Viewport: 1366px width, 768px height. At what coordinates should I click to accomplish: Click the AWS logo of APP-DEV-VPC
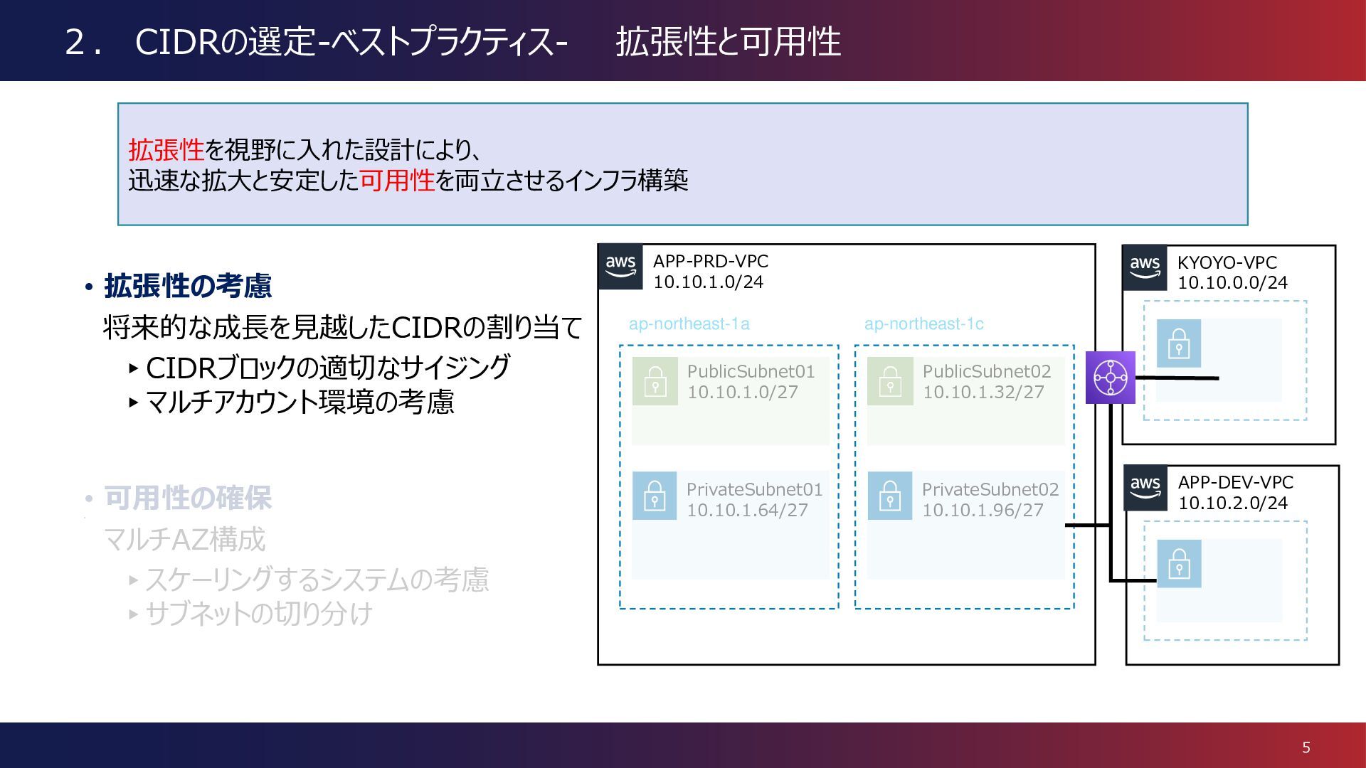pyautogui.click(x=1145, y=488)
